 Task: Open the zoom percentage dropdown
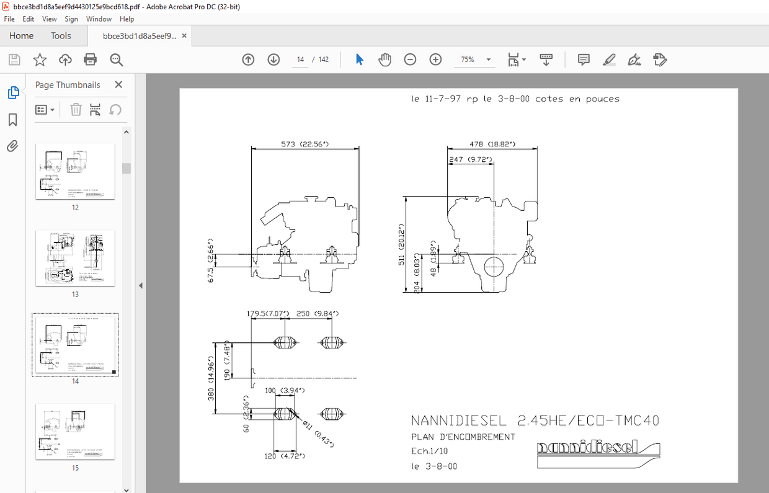coord(488,59)
